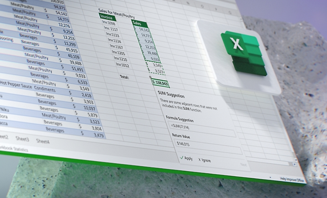Viewport: 327px width, 198px height.
Task: Select the green Invoice header cell
Action: 108,17
